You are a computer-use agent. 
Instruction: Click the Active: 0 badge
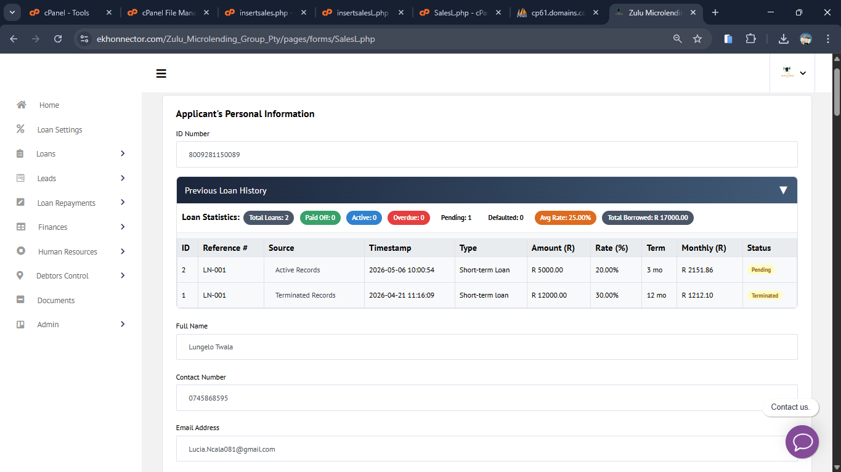coord(364,218)
